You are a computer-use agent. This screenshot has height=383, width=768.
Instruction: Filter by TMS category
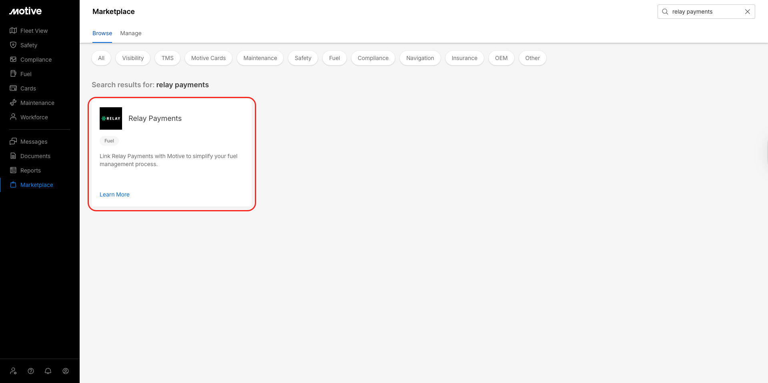[168, 58]
